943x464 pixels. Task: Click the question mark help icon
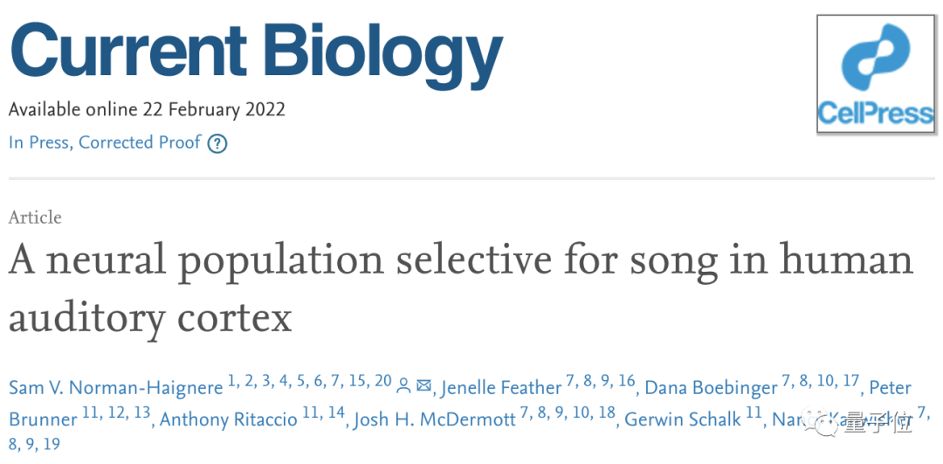click(x=217, y=143)
